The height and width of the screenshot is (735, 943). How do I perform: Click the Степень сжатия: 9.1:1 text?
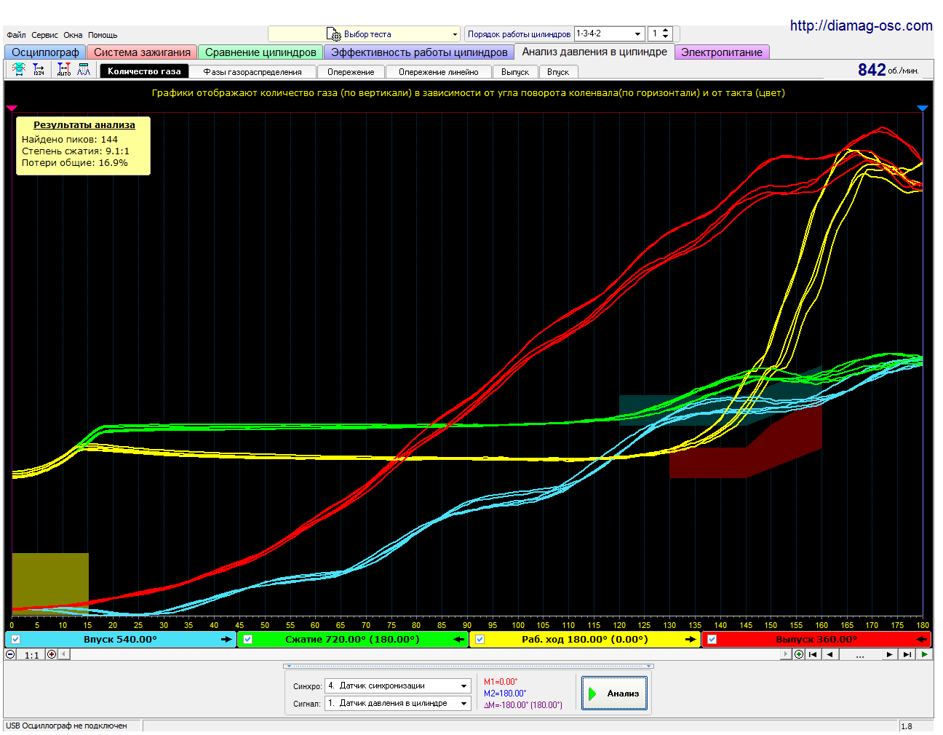[x=76, y=151]
